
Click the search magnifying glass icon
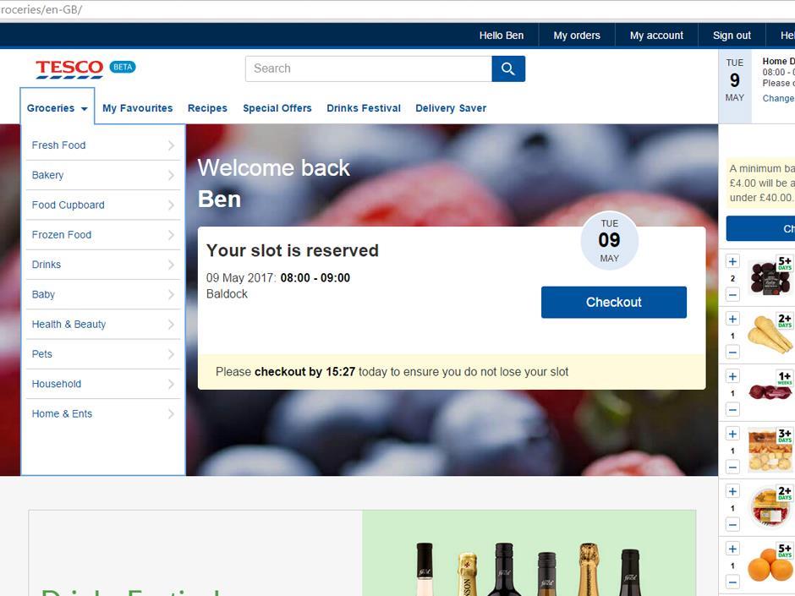point(508,68)
